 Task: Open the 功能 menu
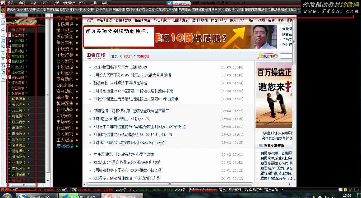click(22, 3)
